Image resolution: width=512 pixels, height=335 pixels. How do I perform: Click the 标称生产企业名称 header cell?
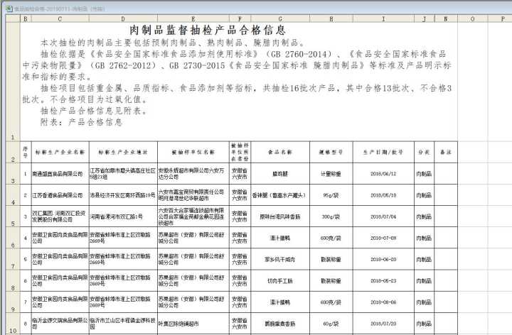click(60, 152)
